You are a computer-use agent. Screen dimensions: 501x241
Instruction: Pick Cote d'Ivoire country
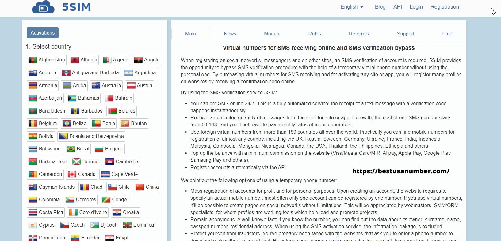coord(88,213)
